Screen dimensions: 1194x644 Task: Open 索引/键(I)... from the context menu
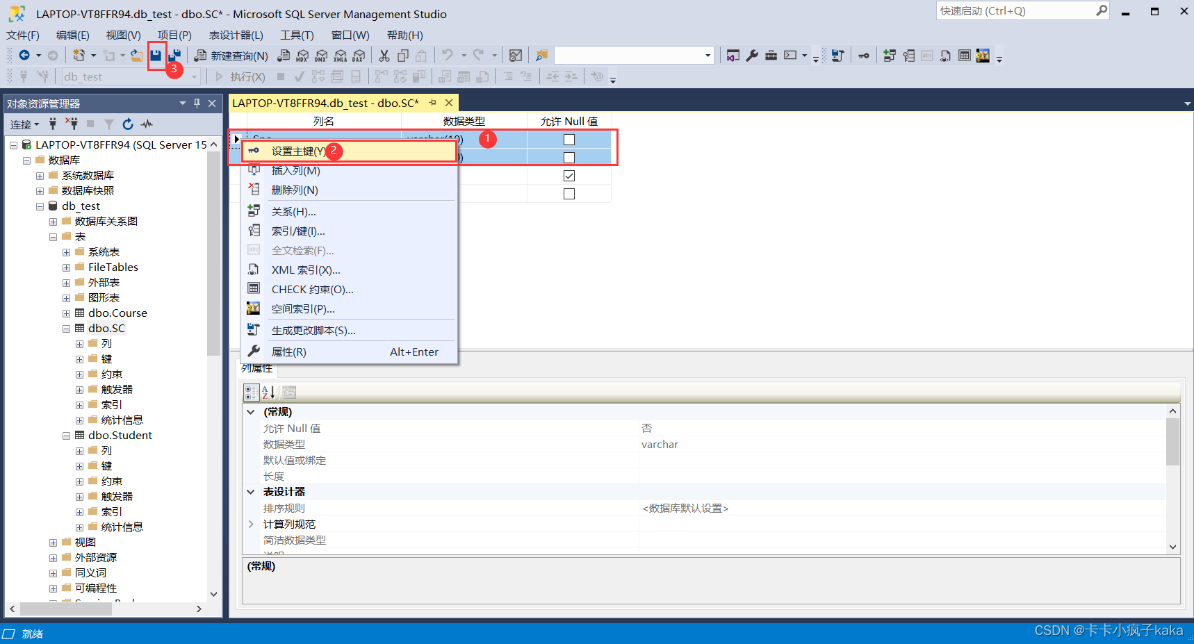[x=350, y=231]
